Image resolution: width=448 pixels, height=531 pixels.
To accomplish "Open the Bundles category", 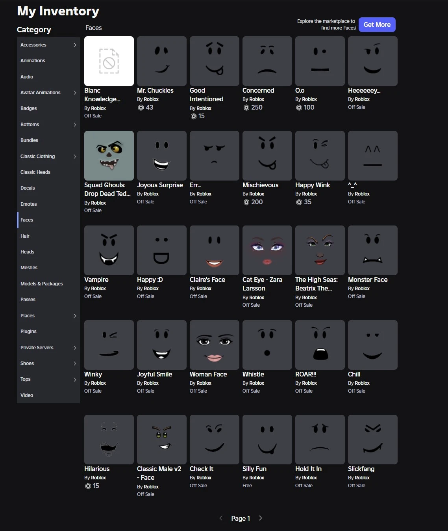I will click(48, 140).
